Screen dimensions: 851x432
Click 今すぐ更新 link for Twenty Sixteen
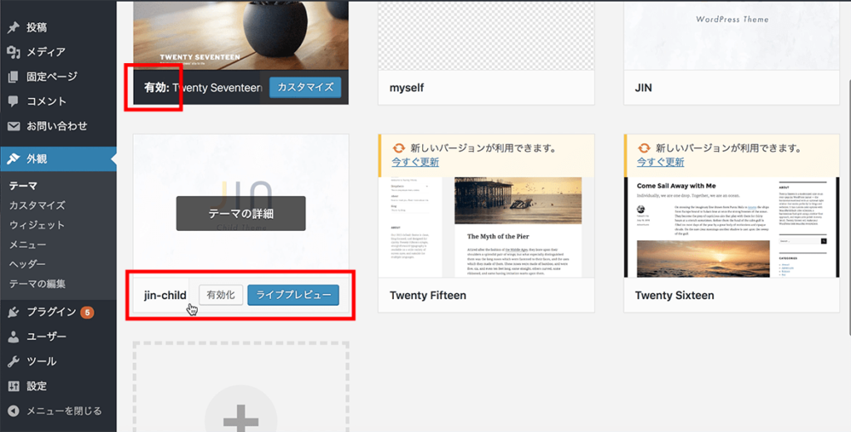[x=661, y=162]
